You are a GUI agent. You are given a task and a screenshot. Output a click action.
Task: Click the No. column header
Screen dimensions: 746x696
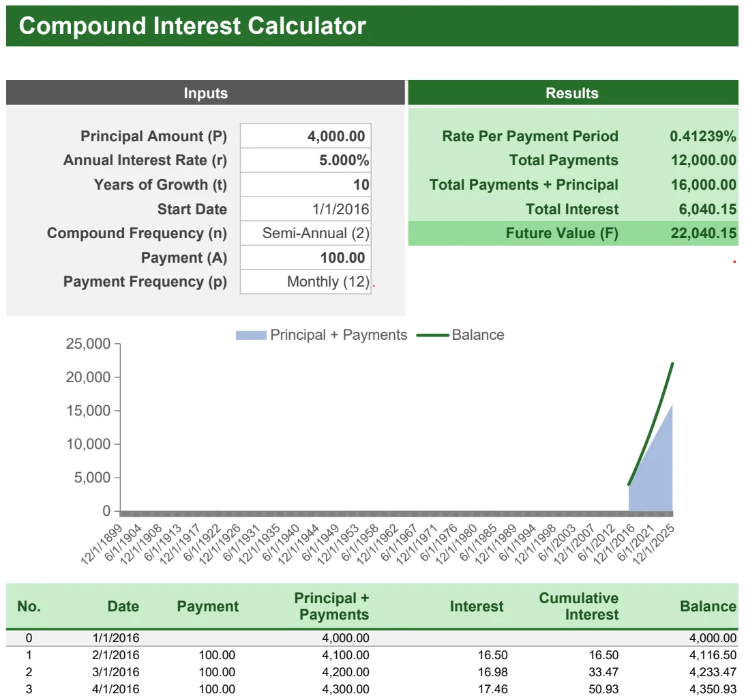(x=29, y=606)
